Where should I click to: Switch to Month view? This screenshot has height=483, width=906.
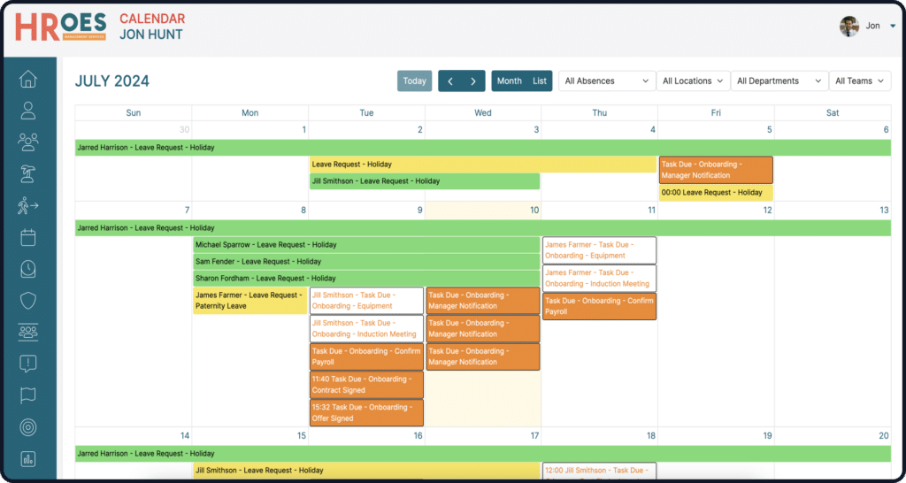(x=509, y=81)
